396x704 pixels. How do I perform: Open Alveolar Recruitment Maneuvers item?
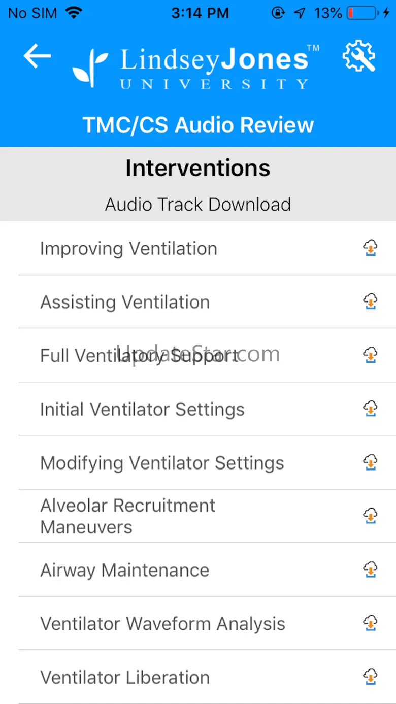(128, 516)
